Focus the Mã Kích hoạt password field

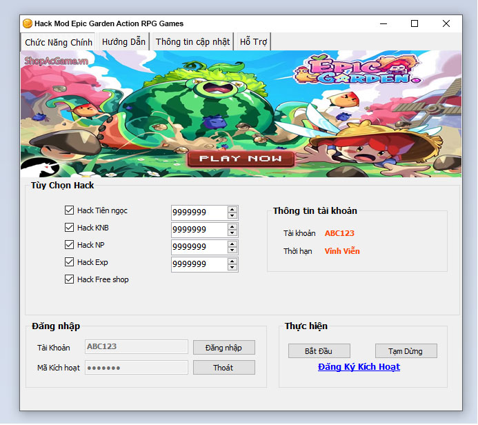click(x=137, y=367)
